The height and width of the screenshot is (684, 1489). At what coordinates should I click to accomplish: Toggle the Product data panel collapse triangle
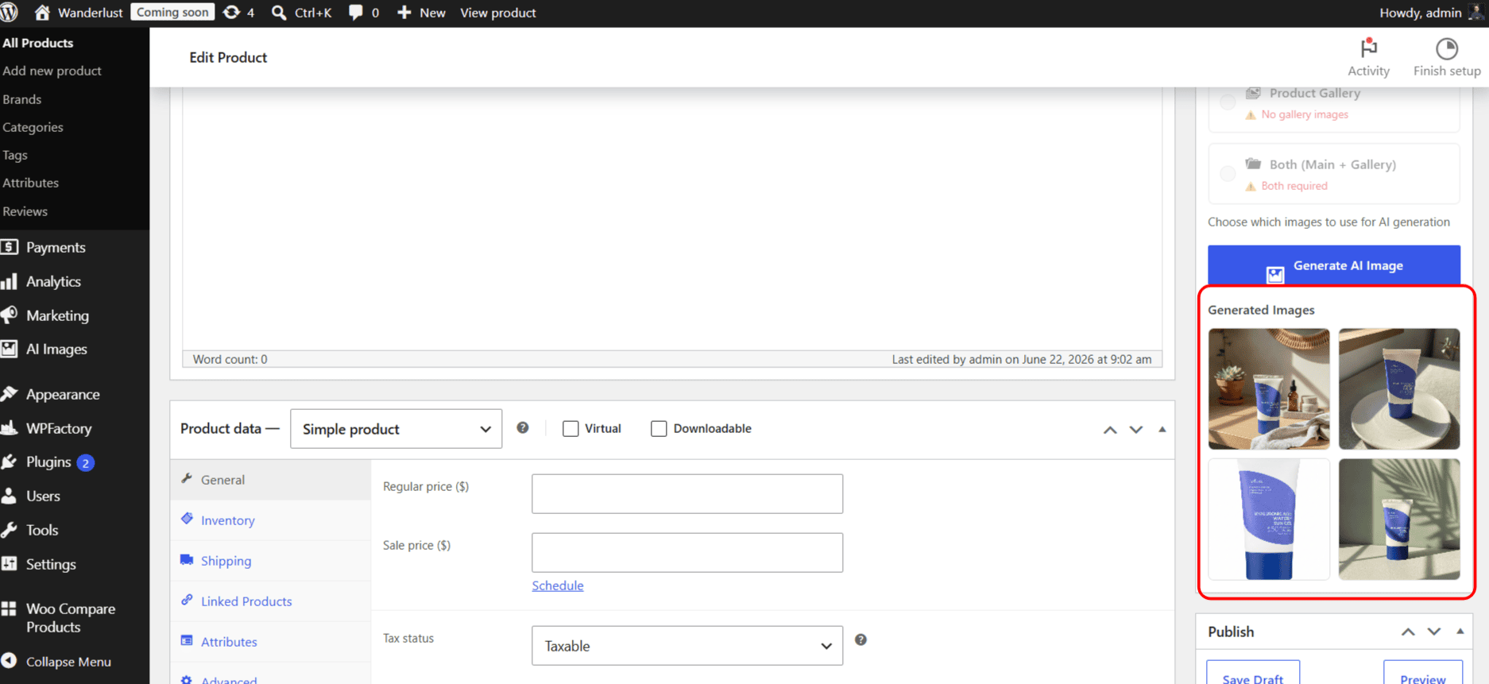pyautogui.click(x=1162, y=429)
